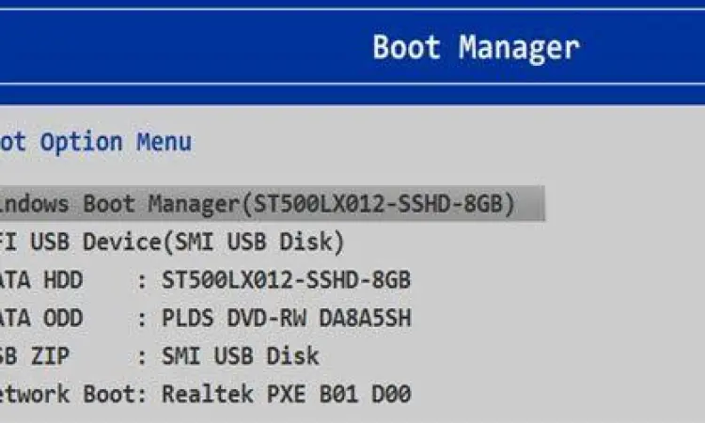This screenshot has height=423, width=705.
Task: Choose USB ZIP SMI USB Disk option
Action: tap(160, 356)
